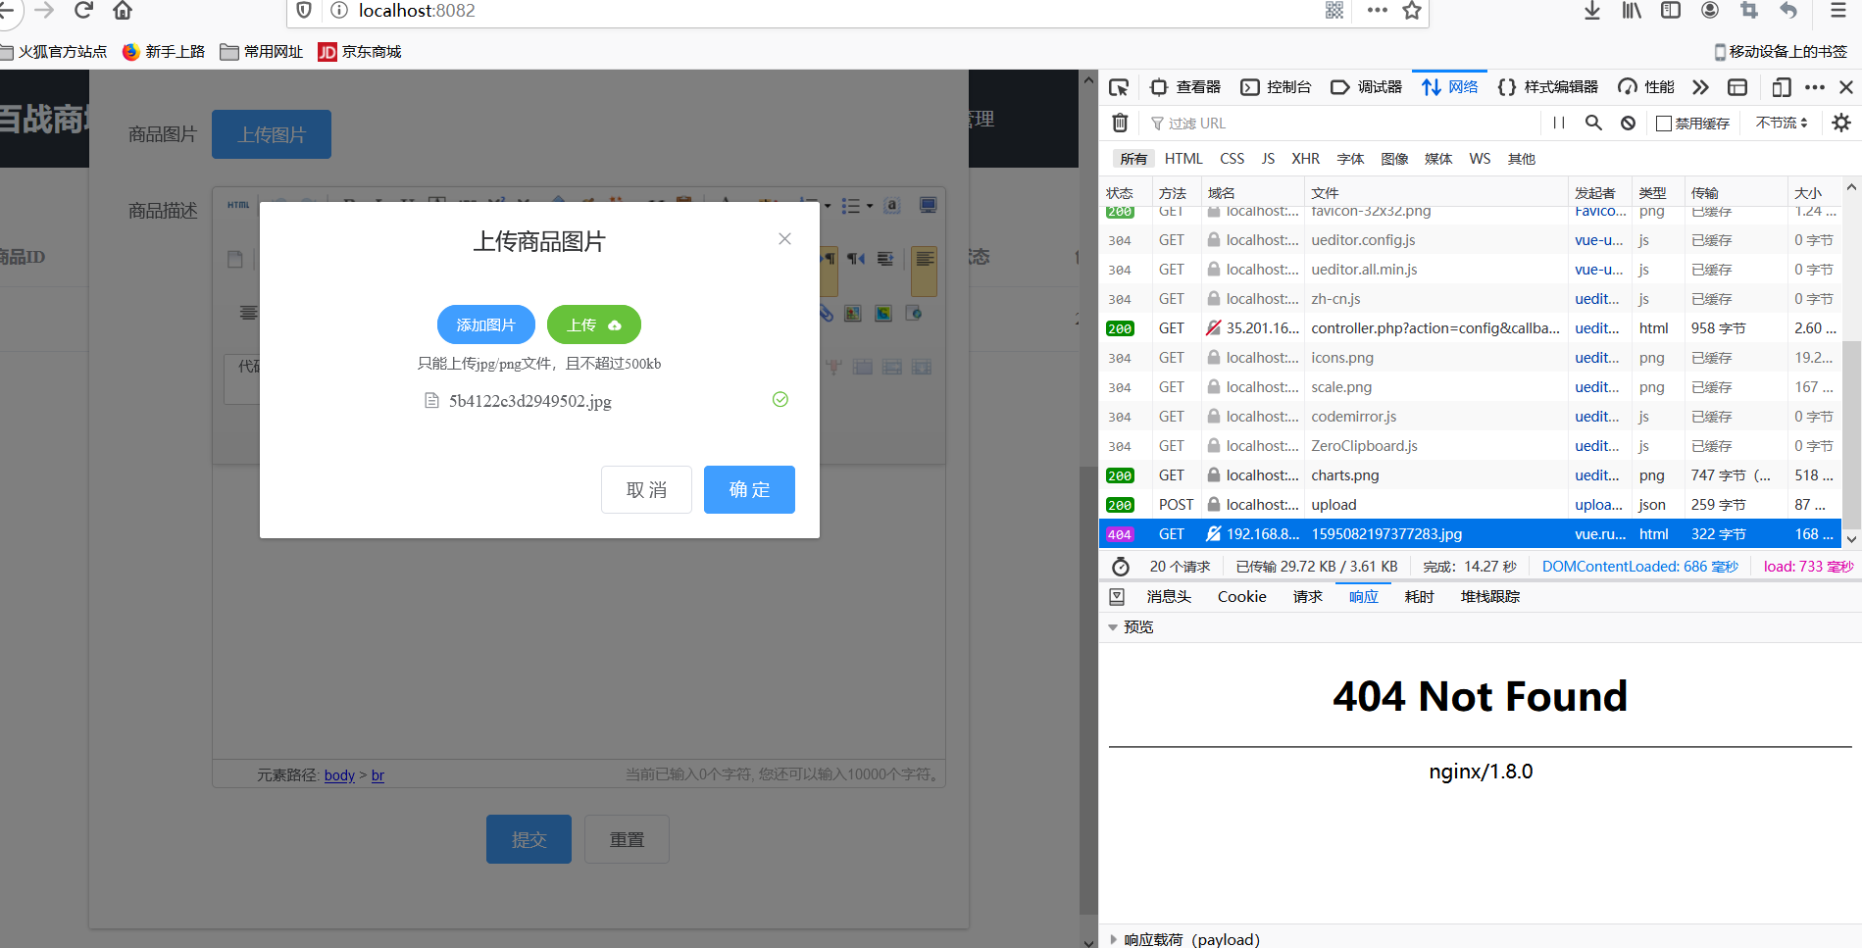Select the charts.png request row
The image size is (1862, 948).
coord(1471,474)
